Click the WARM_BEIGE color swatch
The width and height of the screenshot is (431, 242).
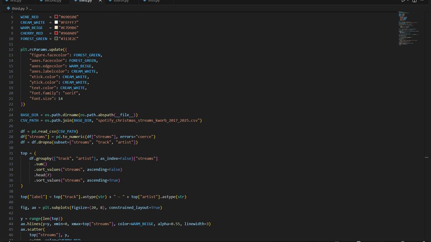click(x=56, y=28)
